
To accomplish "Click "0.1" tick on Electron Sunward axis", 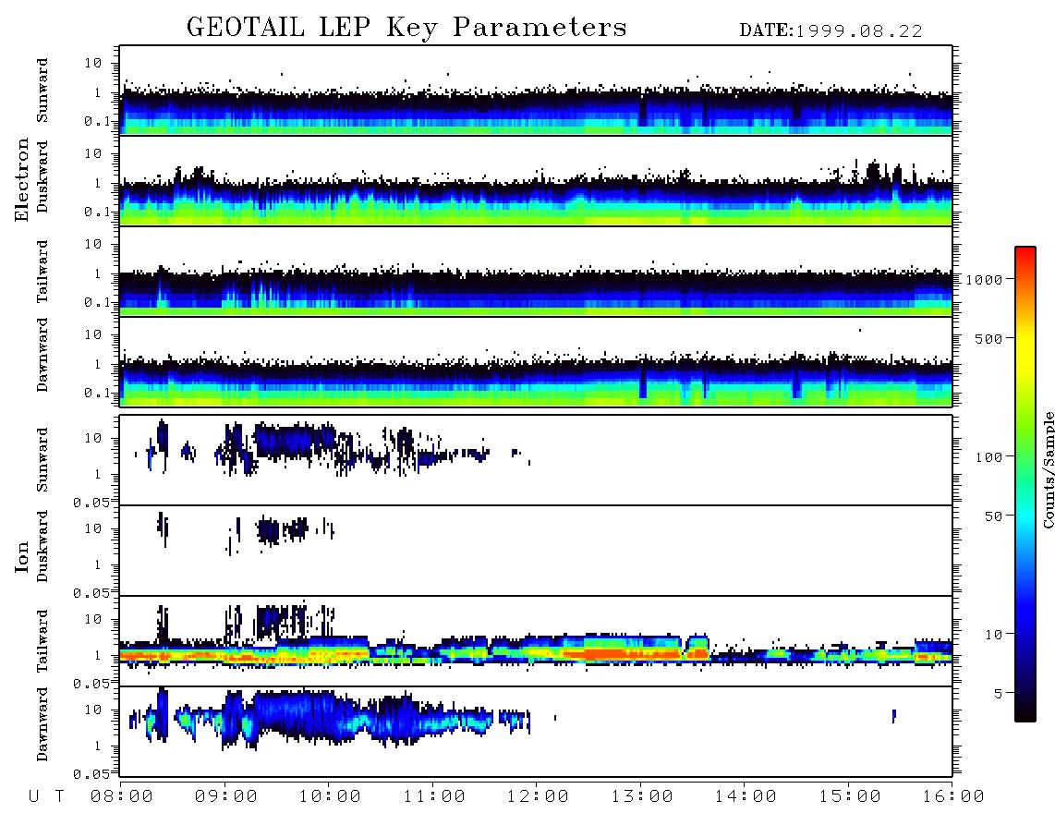I will pyautogui.click(x=97, y=121).
